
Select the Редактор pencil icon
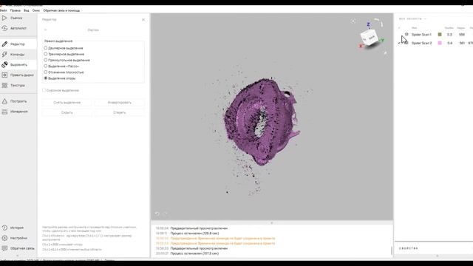[x=4, y=44]
